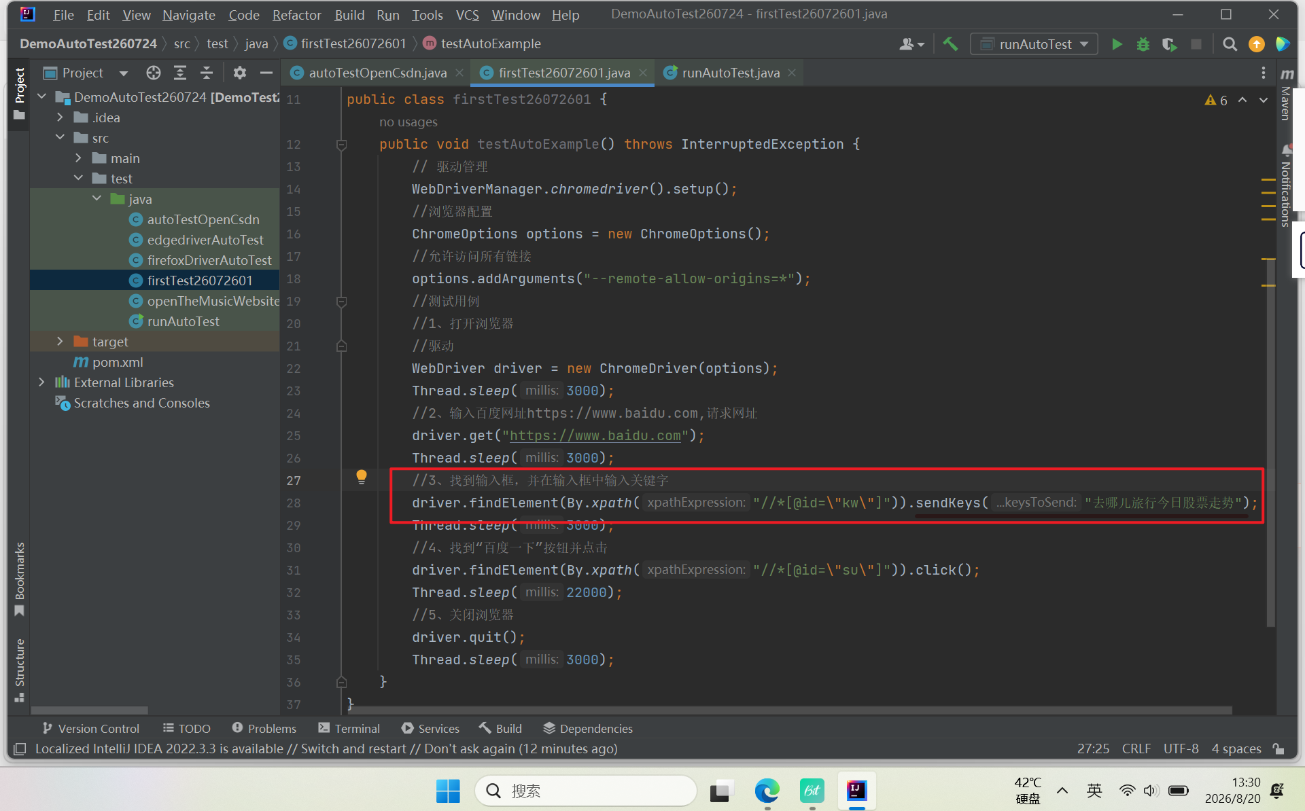
Task: Select opened file locate target icon
Action: point(154,73)
